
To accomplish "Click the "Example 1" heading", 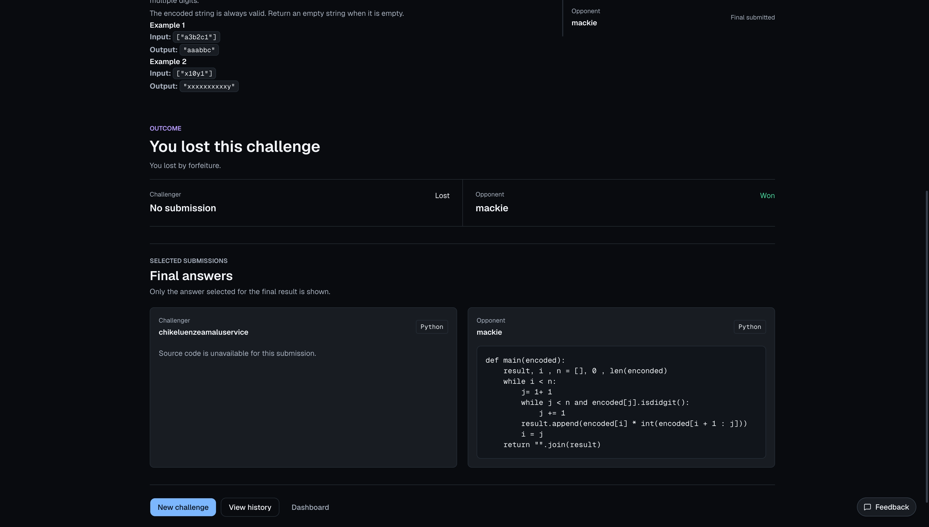I will 167,25.
